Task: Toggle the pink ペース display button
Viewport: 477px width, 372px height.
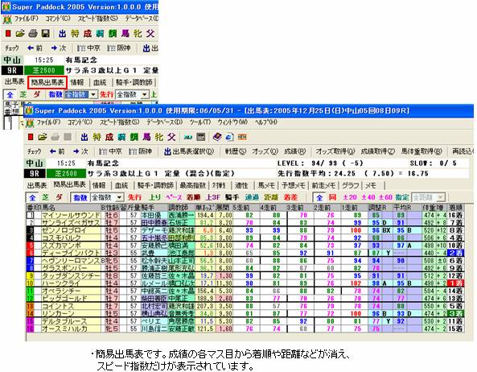Action: pos(174,197)
